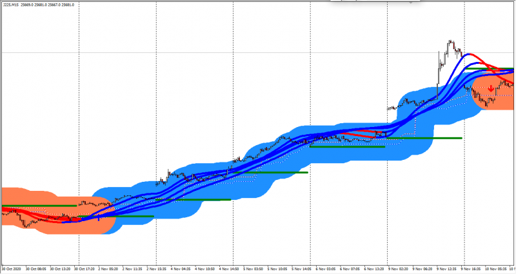The image size is (516, 274).
Task: Select the "10 Nov 05:35" axis label
Action: tap(496, 269)
